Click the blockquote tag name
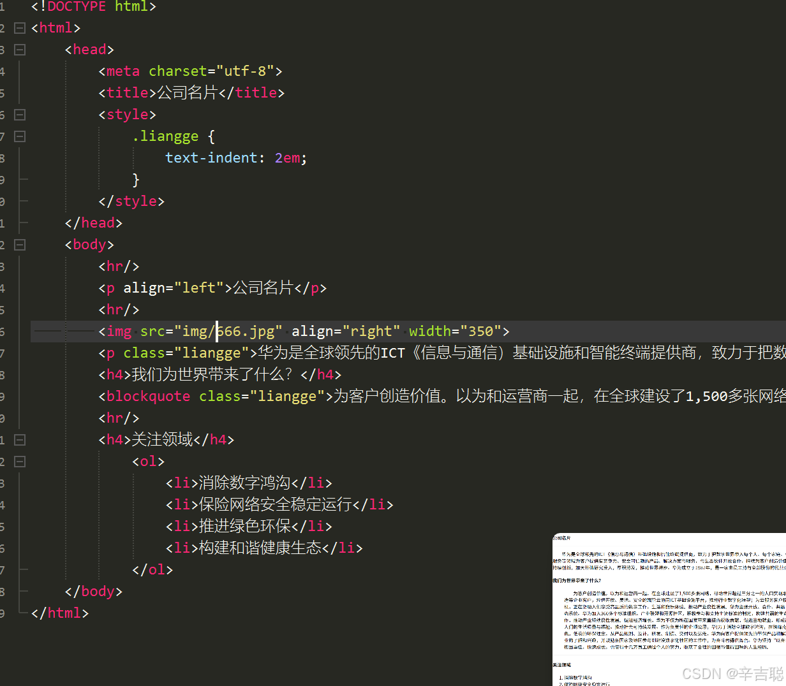This screenshot has height=686, width=786. tap(149, 397)
